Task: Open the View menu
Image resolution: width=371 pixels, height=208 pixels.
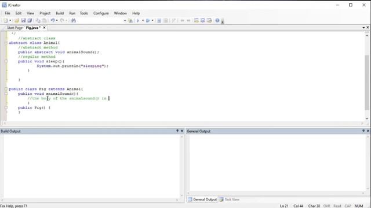Action: coord(30,13)
